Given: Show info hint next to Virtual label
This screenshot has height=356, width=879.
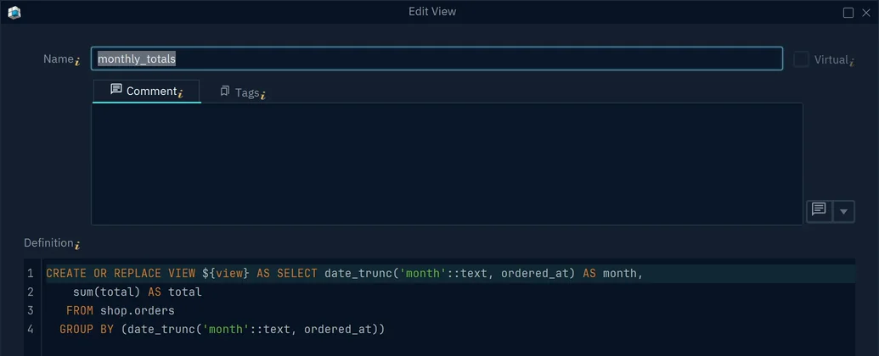Looking at the screenshot, I should pyautogui.click(x=852, y=62).
